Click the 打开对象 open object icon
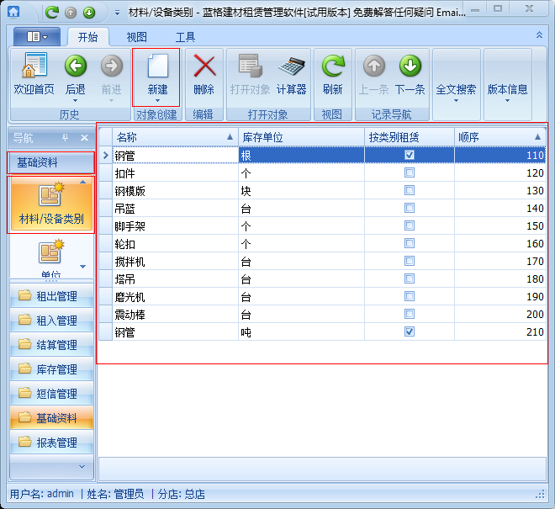The height and width of the screenshot is (509, 555). click(x=251, y=74)
